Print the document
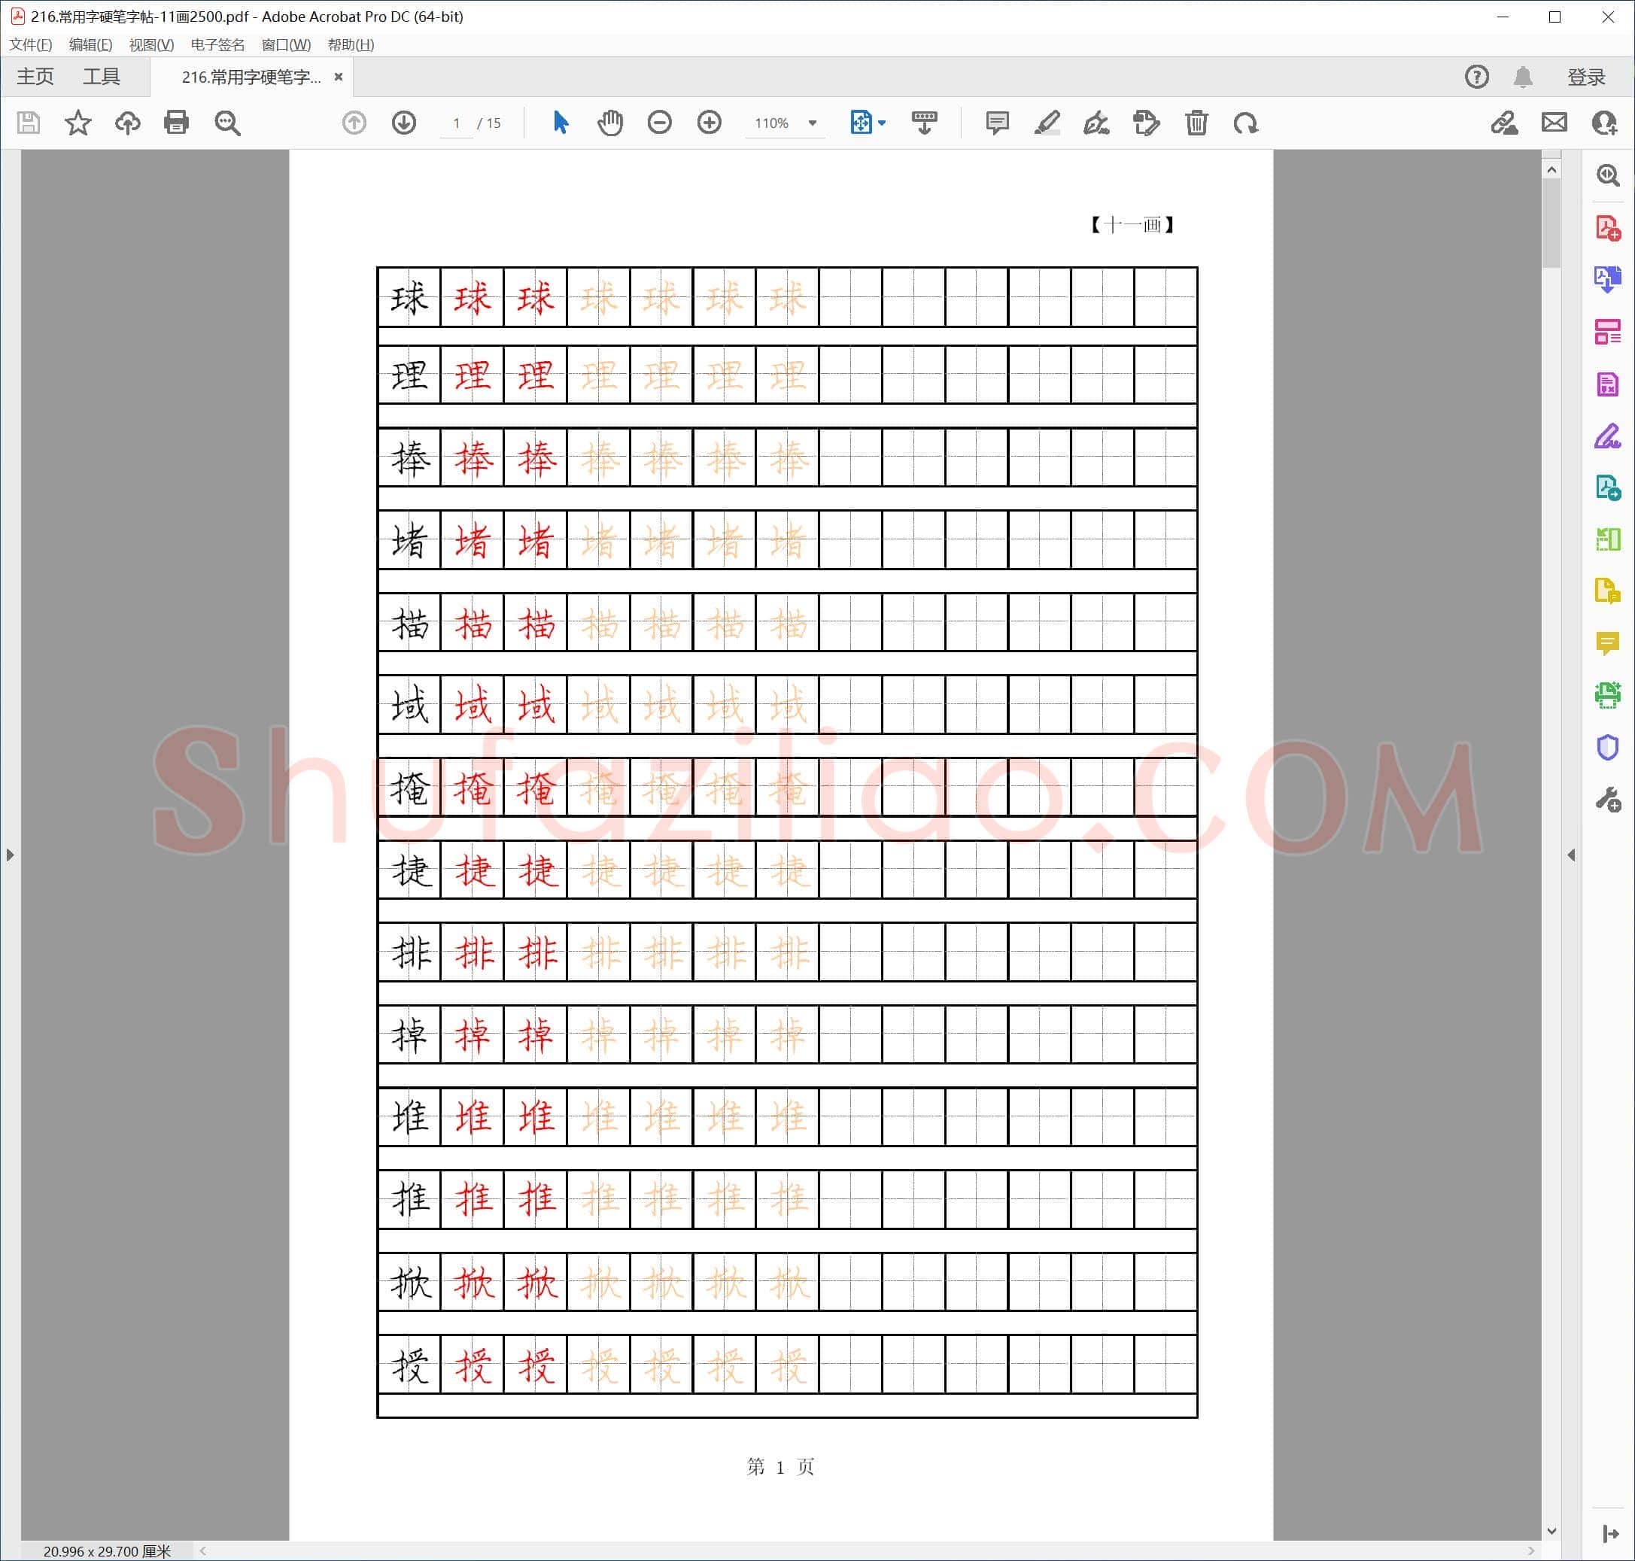This screenshot has width=1635, height=1561. tap(176, 123)
